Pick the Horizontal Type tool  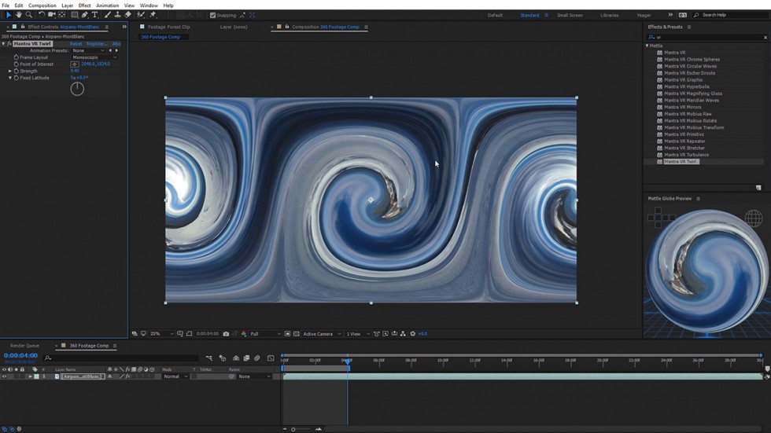click(x=95, y=15)
